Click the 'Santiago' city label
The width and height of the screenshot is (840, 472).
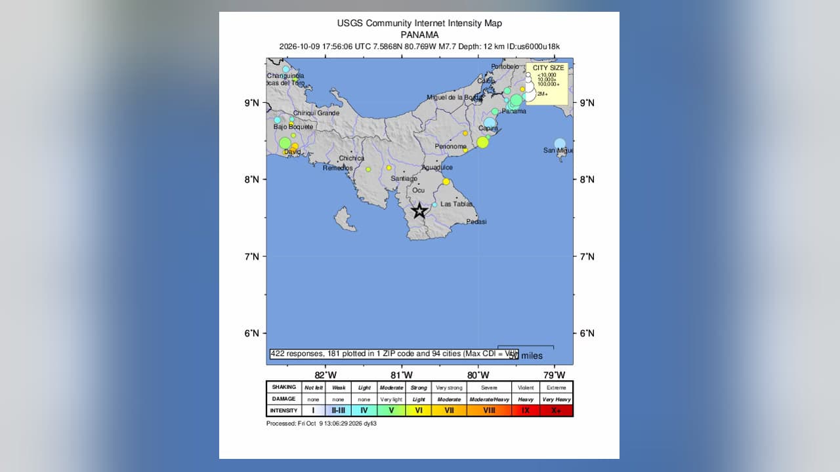[404, 178]
